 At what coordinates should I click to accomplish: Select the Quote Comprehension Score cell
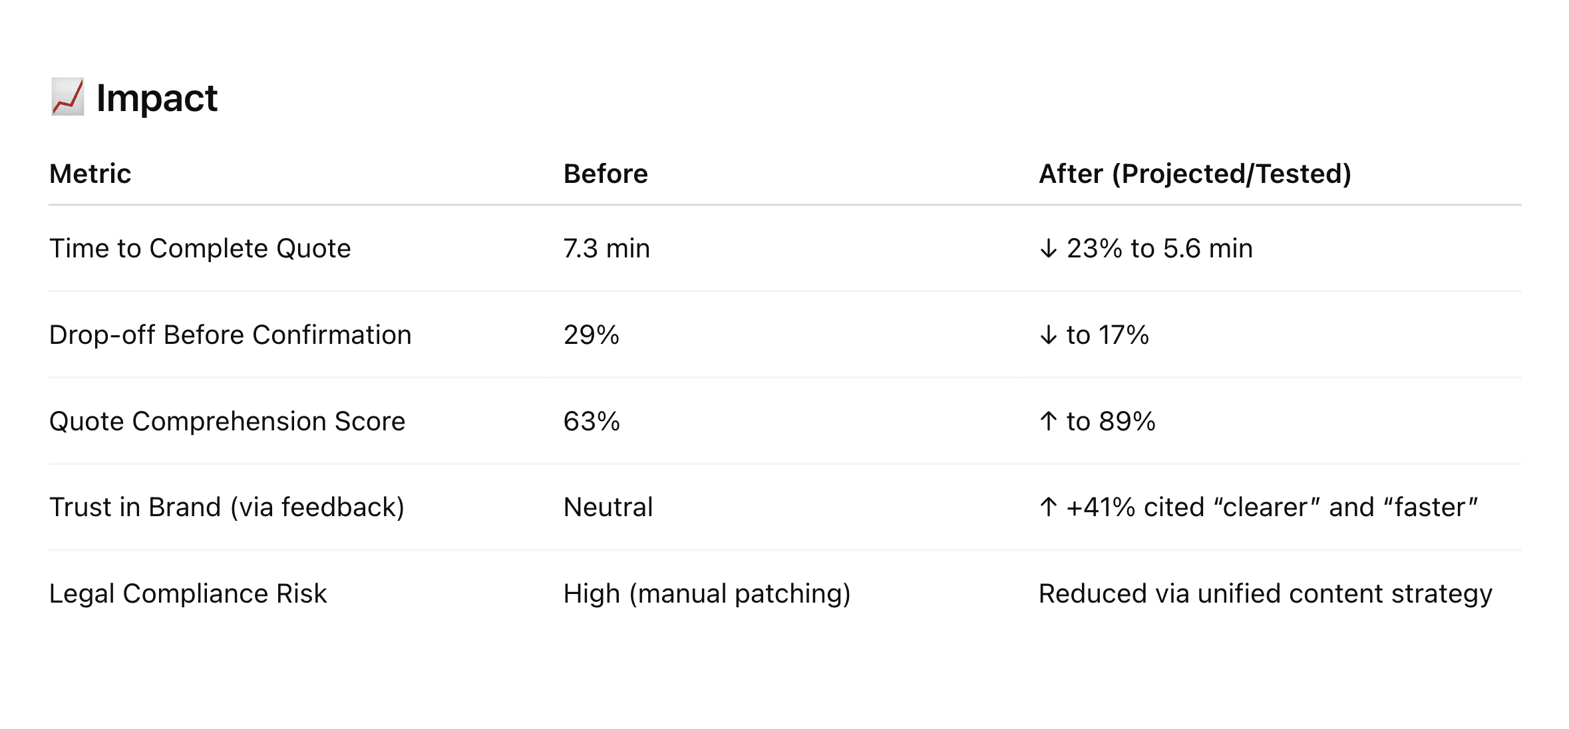228,422
